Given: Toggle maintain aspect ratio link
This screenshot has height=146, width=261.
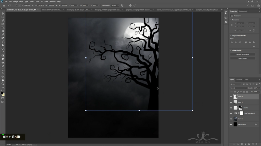Looking at the screenshot, I should point(56,5).
